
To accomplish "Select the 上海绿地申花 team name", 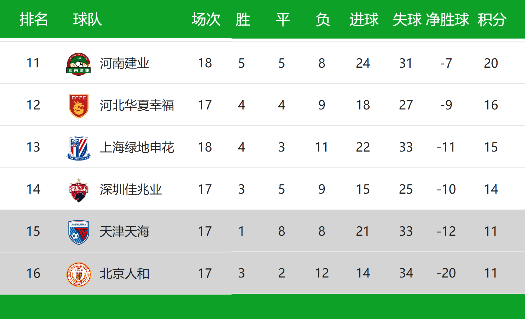I will coord(137,147).
